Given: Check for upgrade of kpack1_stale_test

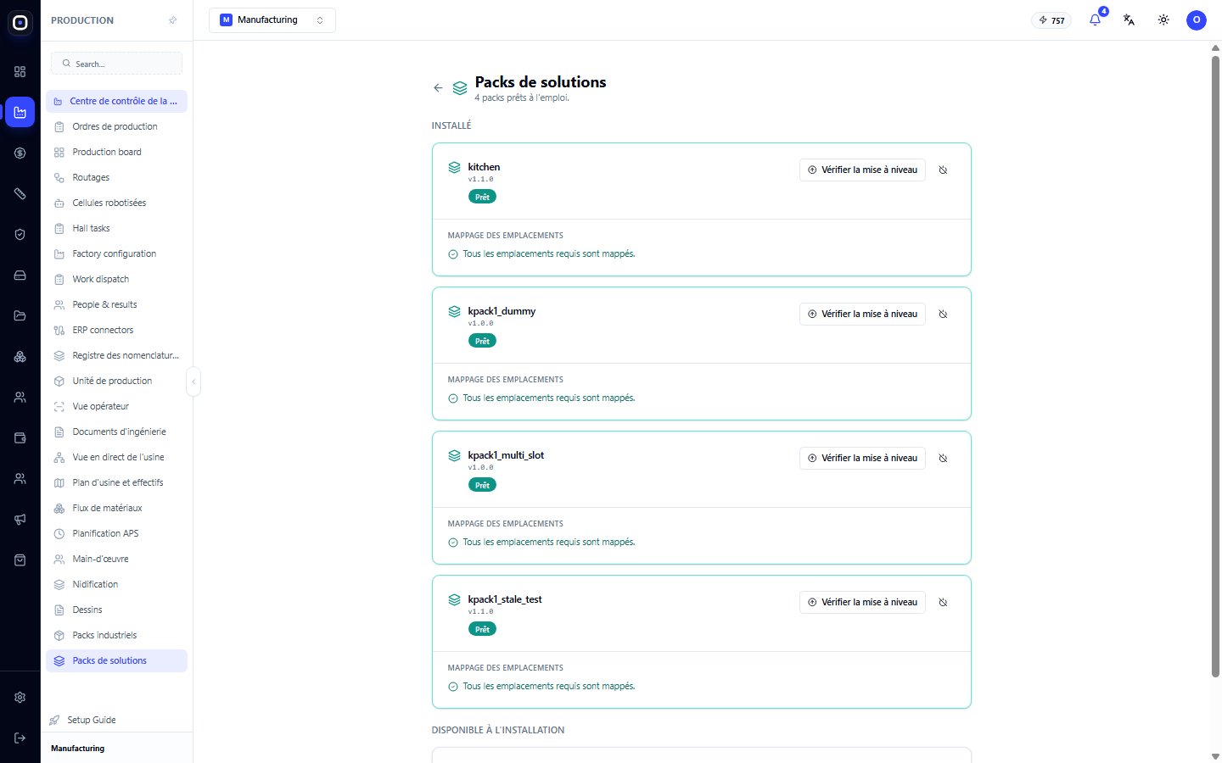Looking at the screenshot, I should coord(862,602).
